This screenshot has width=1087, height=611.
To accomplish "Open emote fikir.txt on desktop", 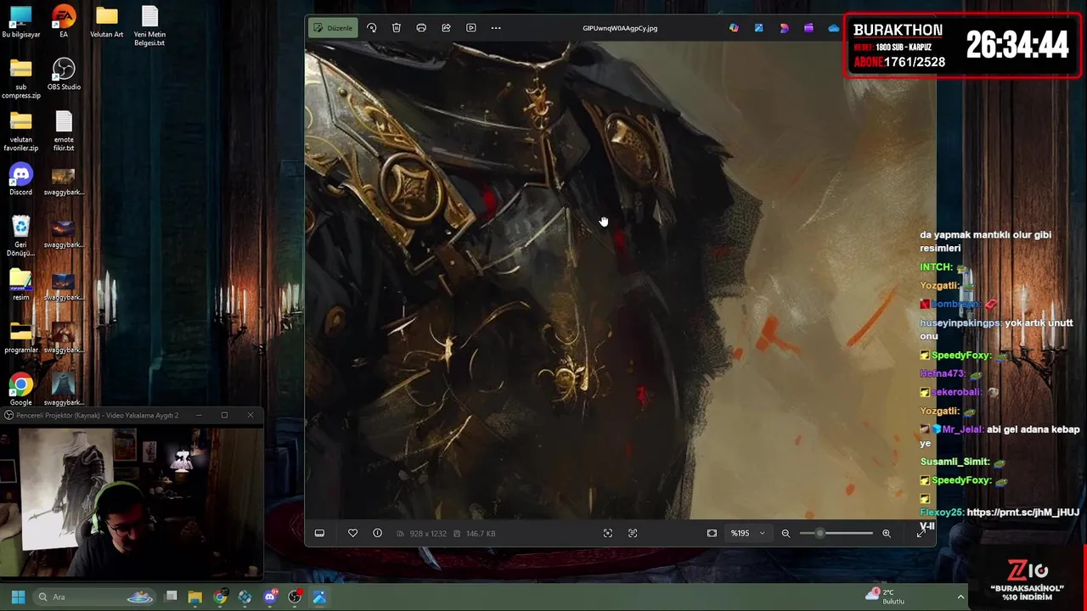I will [64, 131].
